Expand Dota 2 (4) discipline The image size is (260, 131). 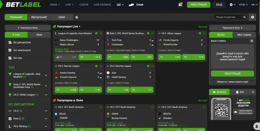coord(46,119)
